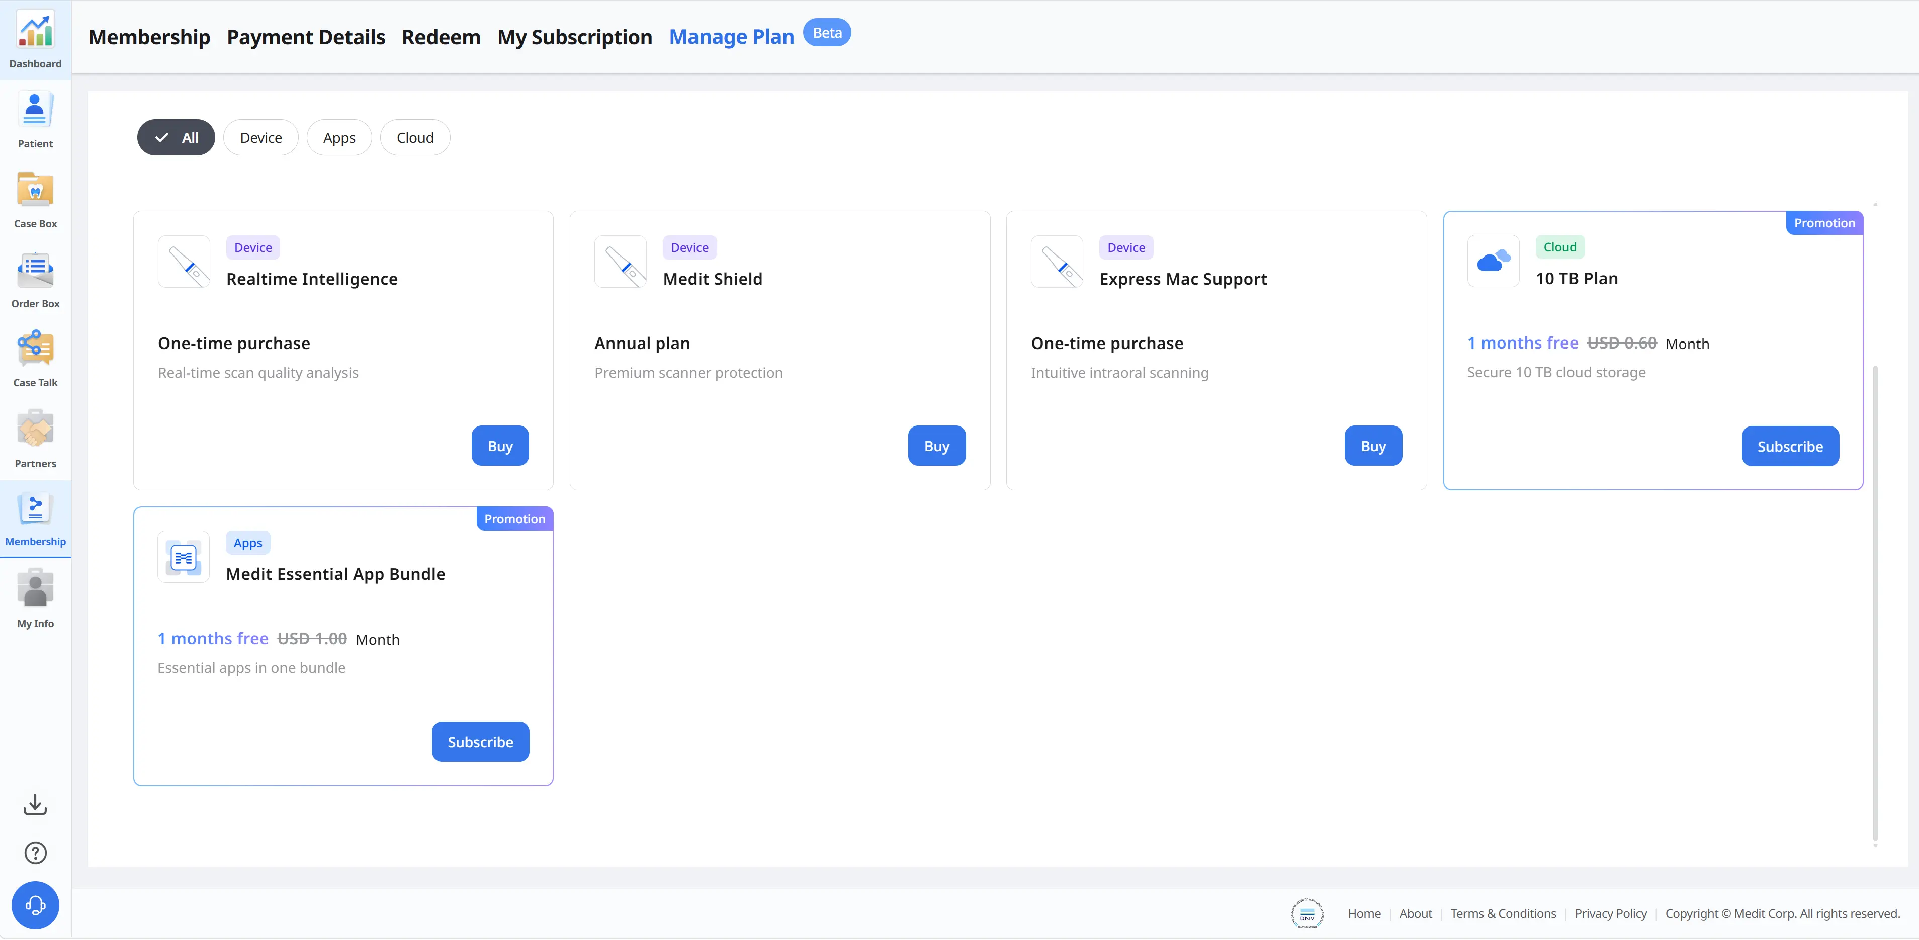Go to the Redeem tab
1919x940 pixels.
pyautogui.click(x=441, y=37)
